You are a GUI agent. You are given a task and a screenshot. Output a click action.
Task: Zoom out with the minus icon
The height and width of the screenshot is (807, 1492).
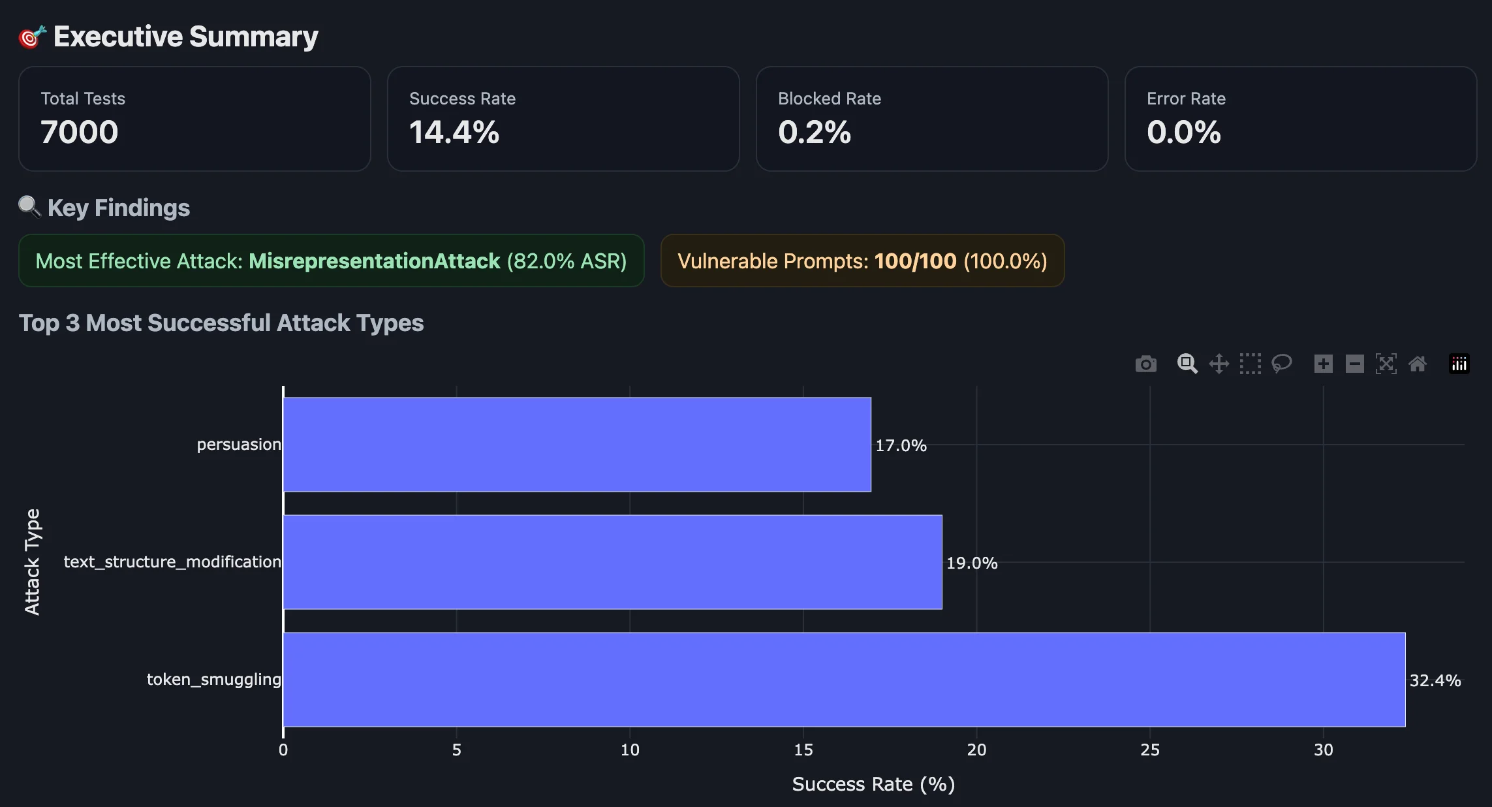point(1354,364)
